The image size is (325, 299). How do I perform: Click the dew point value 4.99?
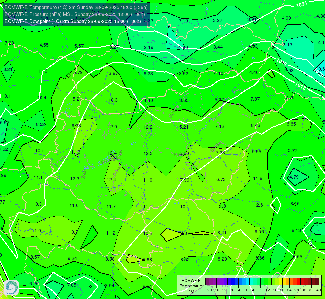(x=286, y=18)
